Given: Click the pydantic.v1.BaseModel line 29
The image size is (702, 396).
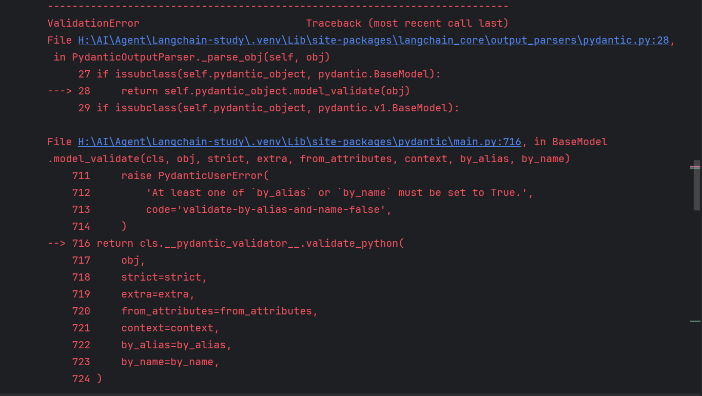Looking at the screenshot, I should point(269,108).
